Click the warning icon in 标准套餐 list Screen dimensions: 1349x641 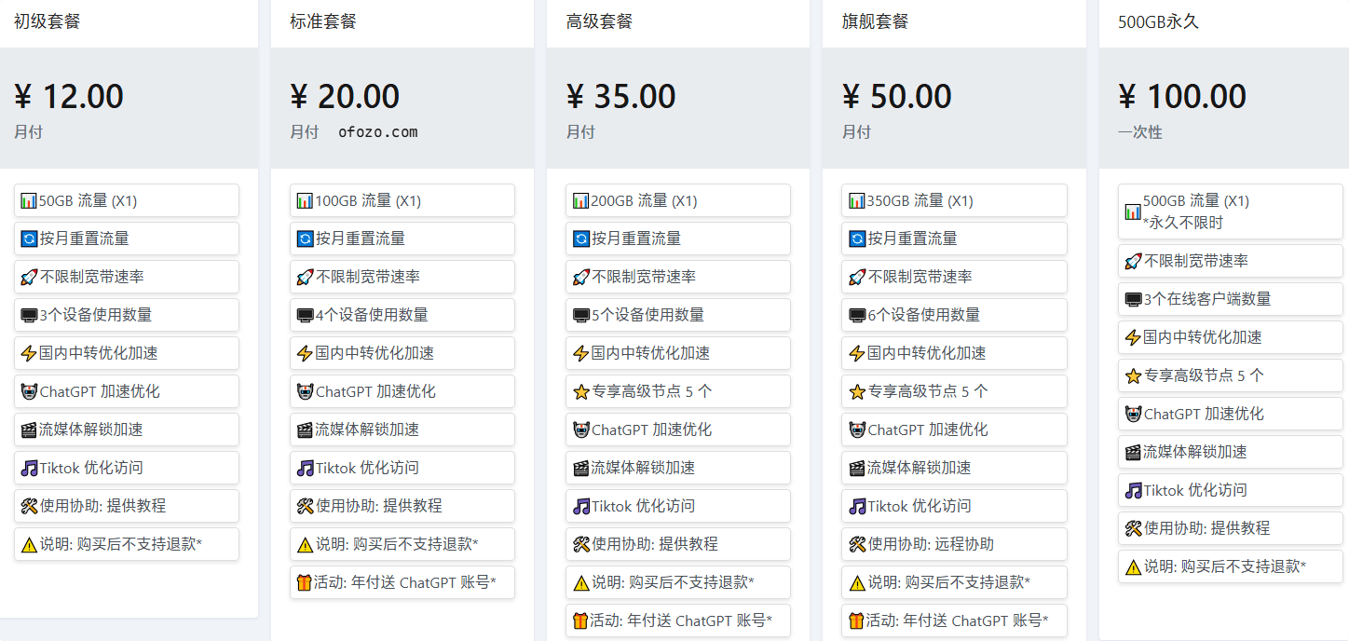(305, 544)
